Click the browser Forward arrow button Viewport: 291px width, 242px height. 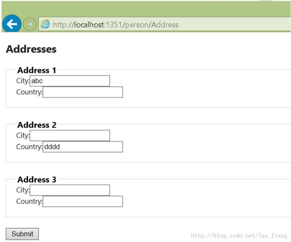tap(29, 24)
